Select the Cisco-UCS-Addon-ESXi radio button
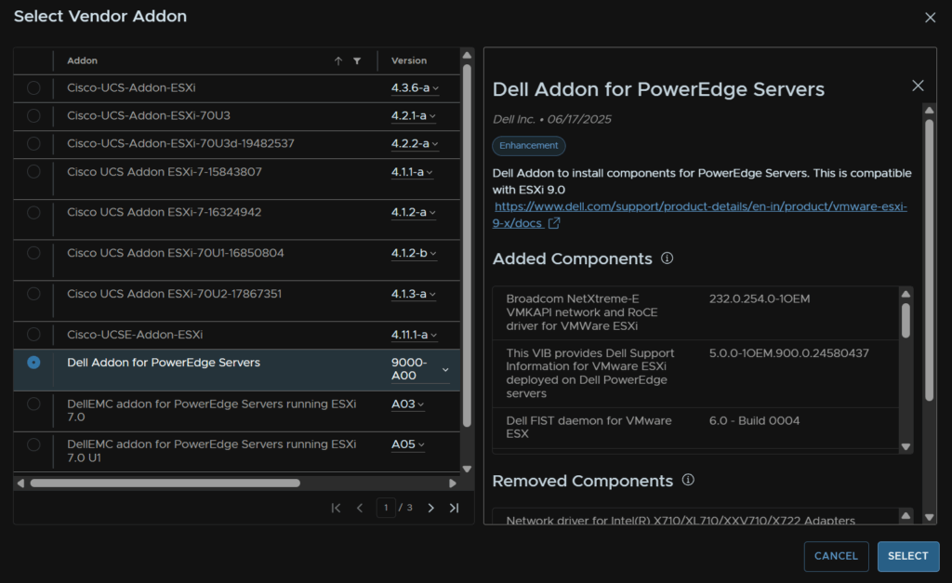 click(x=33, y=88)
